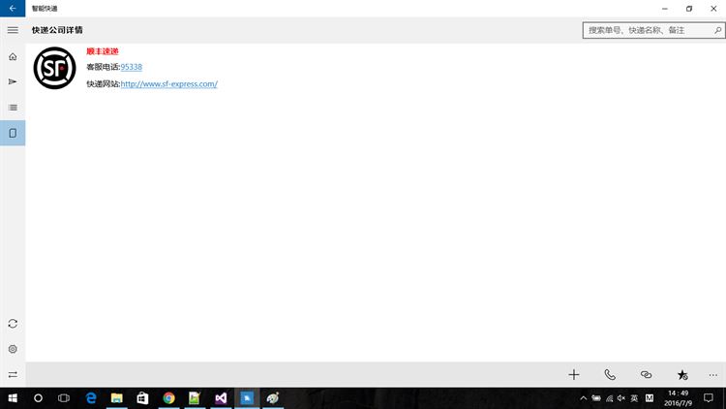Open the more options ellipsis in bottom bar

[x=713, y=375]
